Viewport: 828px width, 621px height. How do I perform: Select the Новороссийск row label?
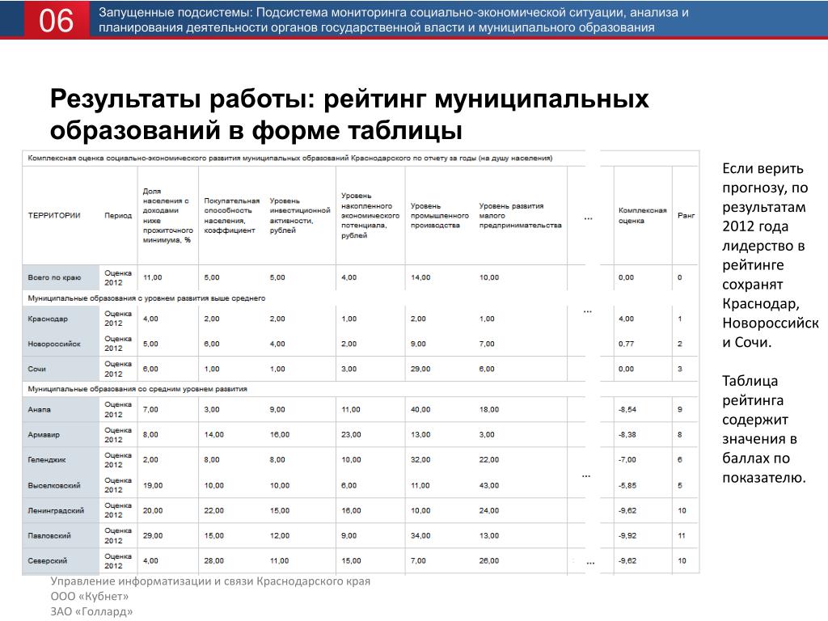[x=54, y=344]
